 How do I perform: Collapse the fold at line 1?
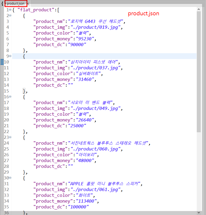click(x=10, y=10)
